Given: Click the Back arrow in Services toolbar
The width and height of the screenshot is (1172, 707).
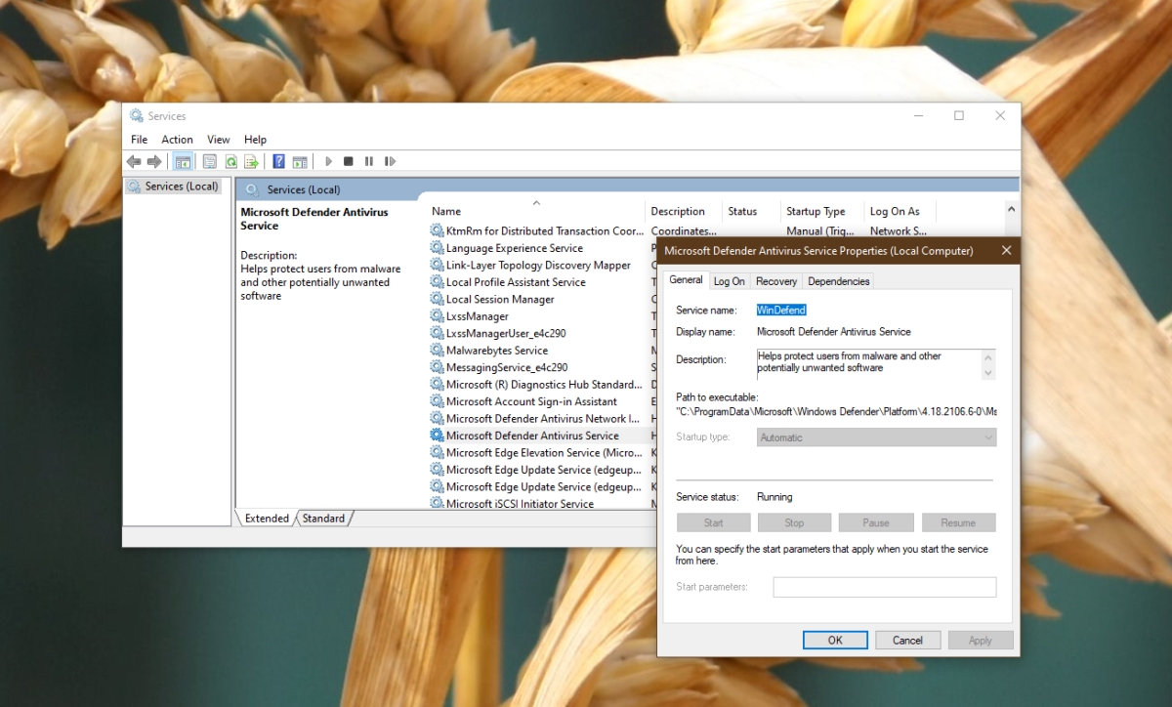Looking at the screenshot, I should [x=134, y=161].
